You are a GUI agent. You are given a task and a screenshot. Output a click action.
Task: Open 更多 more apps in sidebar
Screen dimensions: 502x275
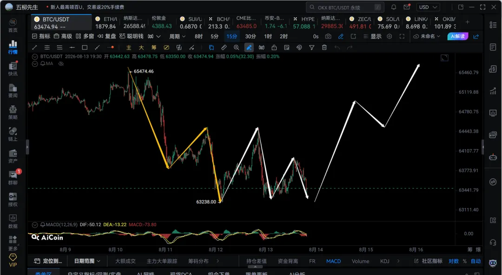pyautogui.click(x=13, y=243)
